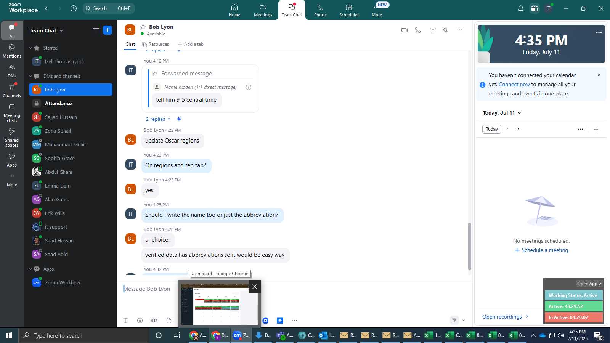Open the Attendance channel

[x=71, y=103]
